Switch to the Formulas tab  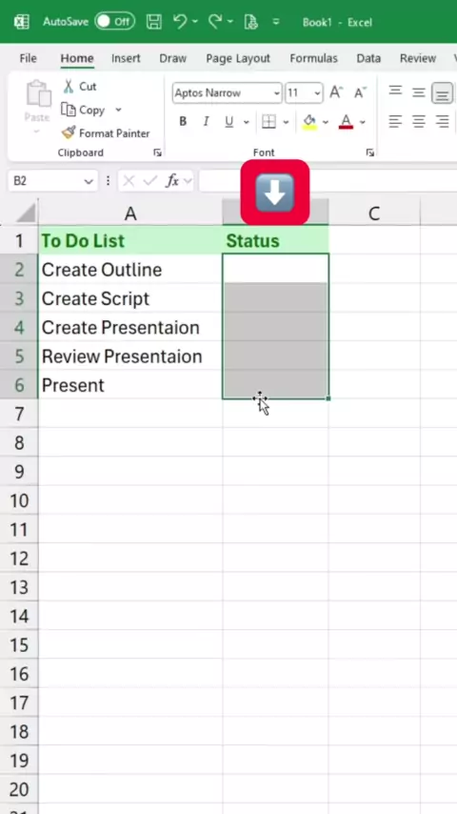313,59
